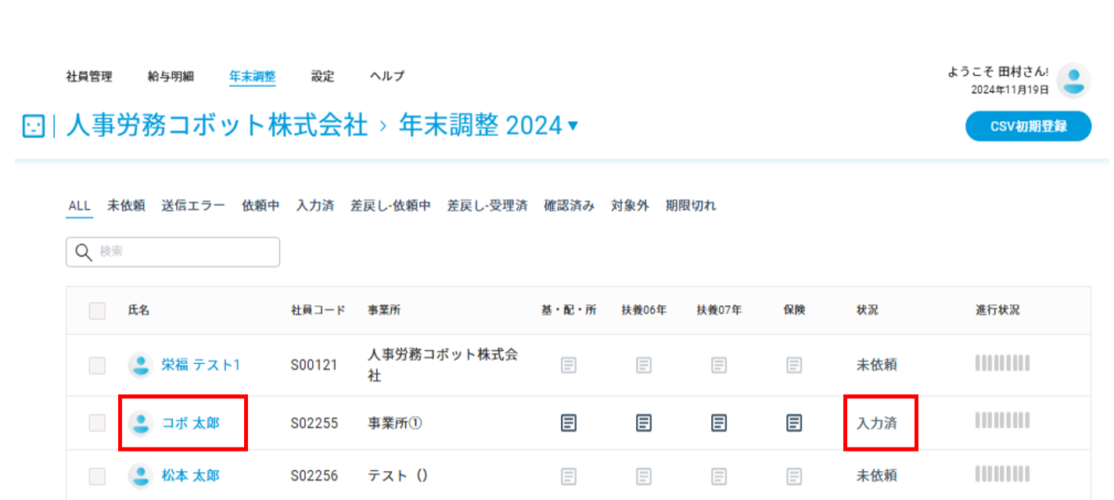Screen dimensions: 1114x500
Task: Open 扶養06年 document for 栄福 テスト1
Action: click(x=644, y=365)
